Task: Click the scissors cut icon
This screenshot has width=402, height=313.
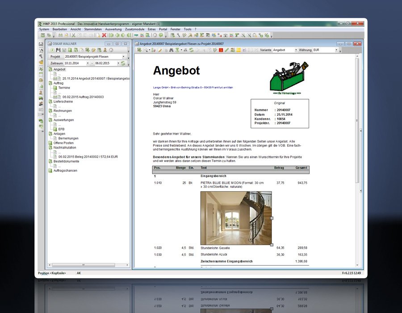Action: [74, 35]
